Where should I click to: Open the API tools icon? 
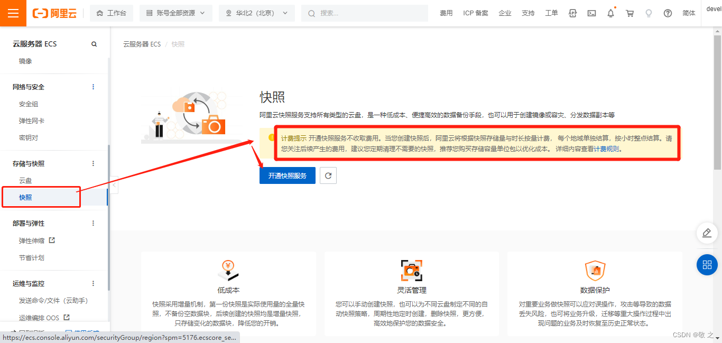(x=572, y=13)
